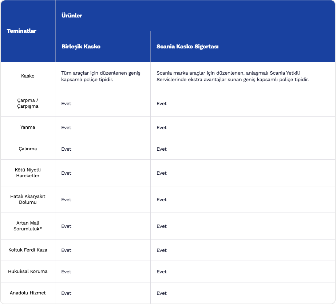Select the Çalınma row label
The width and height of the screenshot is (336, 305).
point(28,149)
